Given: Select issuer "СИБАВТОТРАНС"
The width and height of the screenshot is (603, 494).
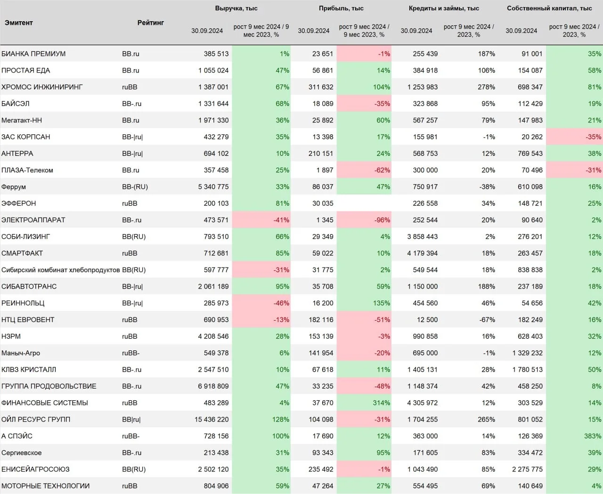Looking at the screenshot, I should [x=29, y=286].
